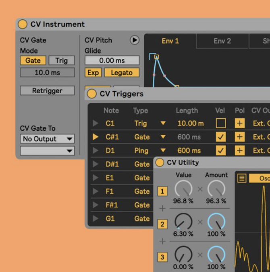The image size is (270, 272).
Task: Select Trig mode for CV Gate
Action: 61,61
